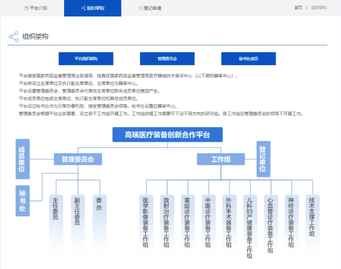Click the 组织架构 breadcrumb entry
The width and height of the screenshot is (341, 269).
319,8
